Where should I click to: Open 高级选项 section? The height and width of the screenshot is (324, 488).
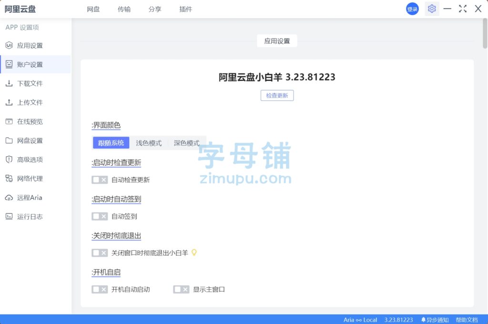click(35, 159)
